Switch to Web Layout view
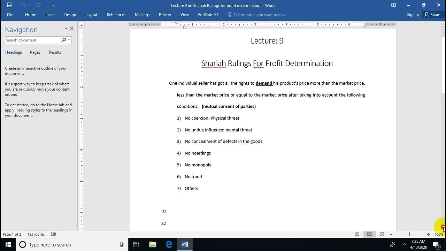This screenshot has width=446, height=251. (382, 234)
